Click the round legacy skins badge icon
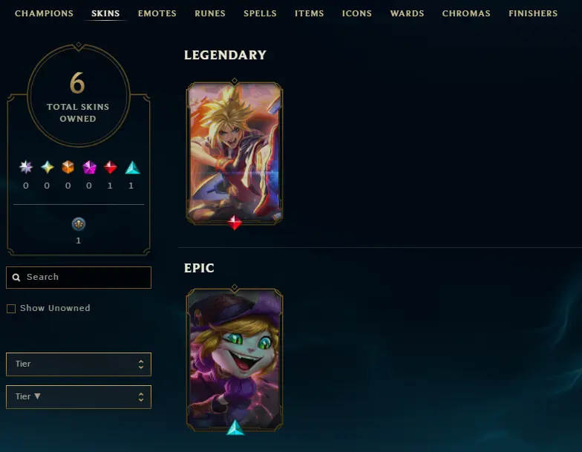The image size is (582, 452). coord(79,224)
